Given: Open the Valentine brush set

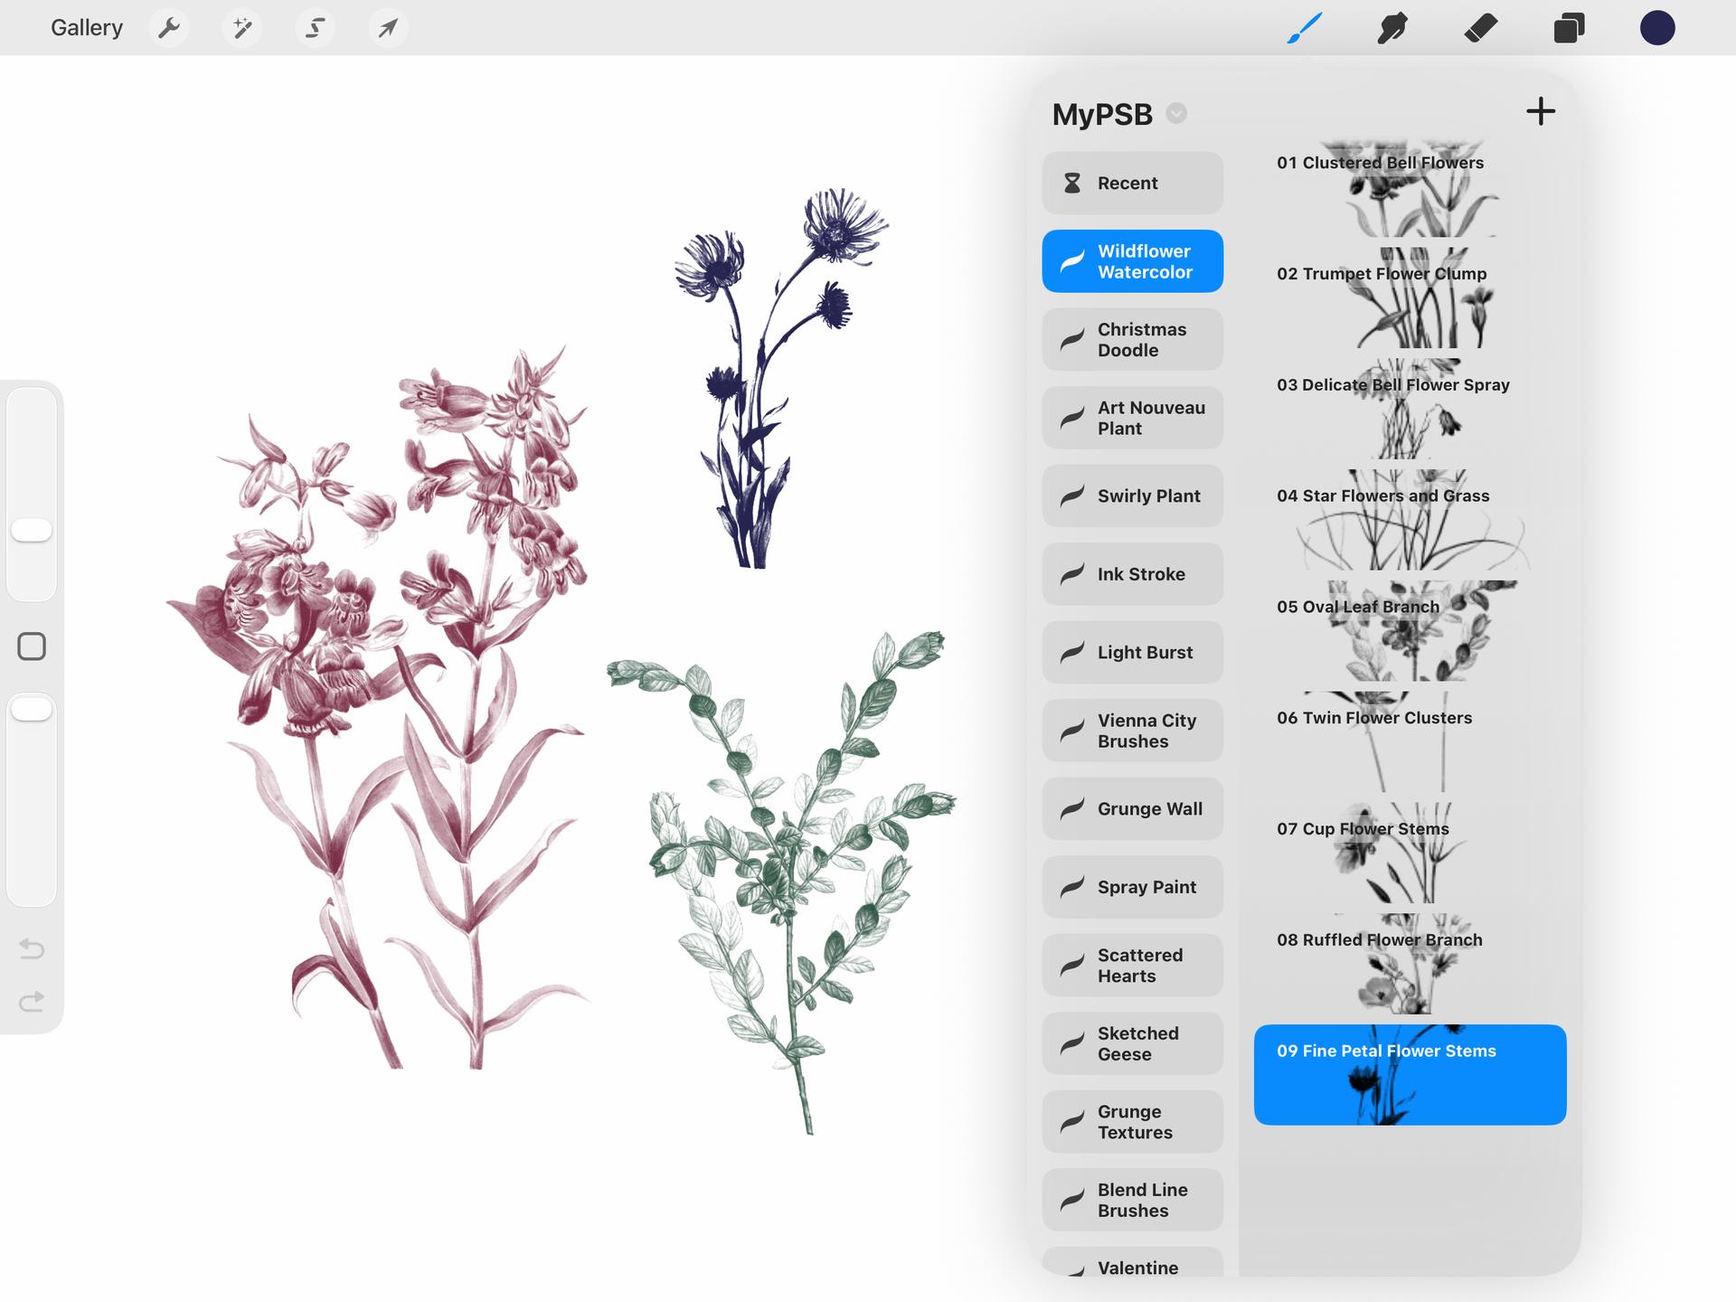Looking at the screenshot, I should [x=1132, y=1262].
